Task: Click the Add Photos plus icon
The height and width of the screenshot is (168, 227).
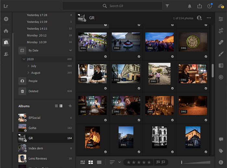Action: point(6,19)
